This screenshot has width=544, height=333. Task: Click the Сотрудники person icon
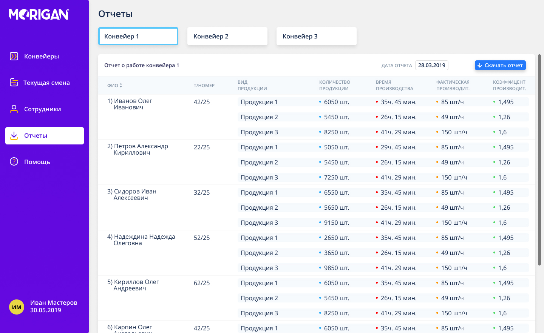click(14, 109)
